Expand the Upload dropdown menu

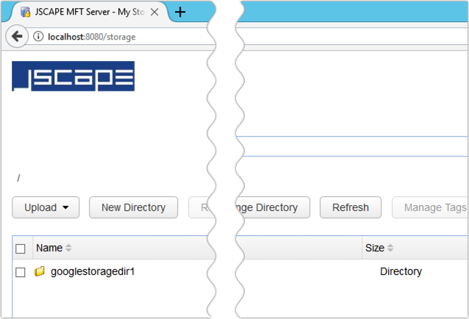(x=46, y=207)
